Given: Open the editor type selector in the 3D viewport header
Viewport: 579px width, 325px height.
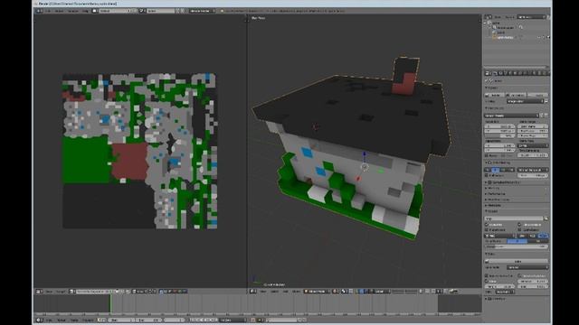Looking at the screenshot, I should tap(253, 291).
